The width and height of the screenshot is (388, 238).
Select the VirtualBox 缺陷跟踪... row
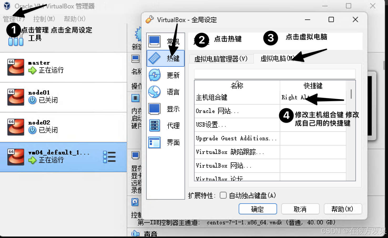(x=270, y=152)
